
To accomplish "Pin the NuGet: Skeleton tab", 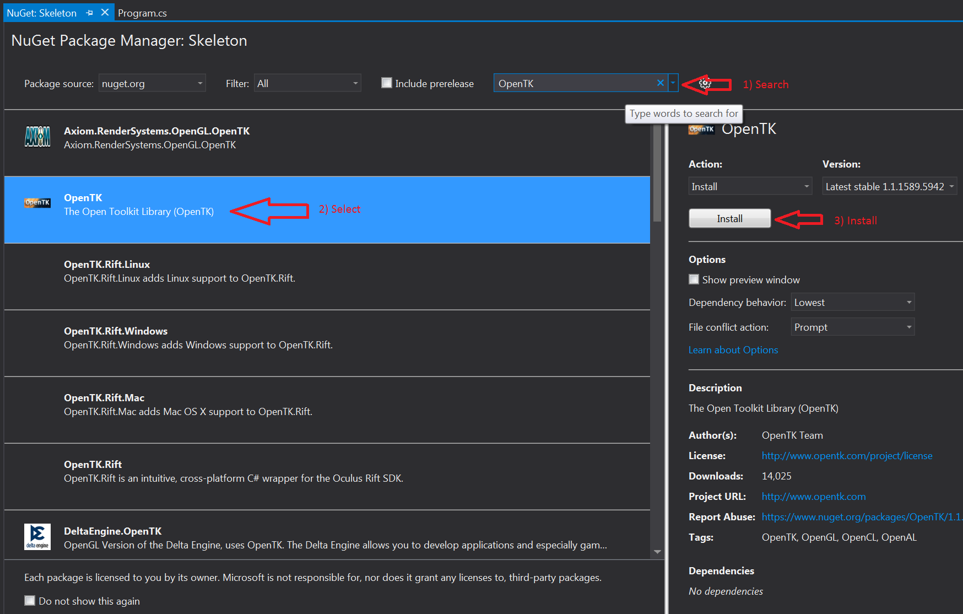I will click(x=90, y=13).
